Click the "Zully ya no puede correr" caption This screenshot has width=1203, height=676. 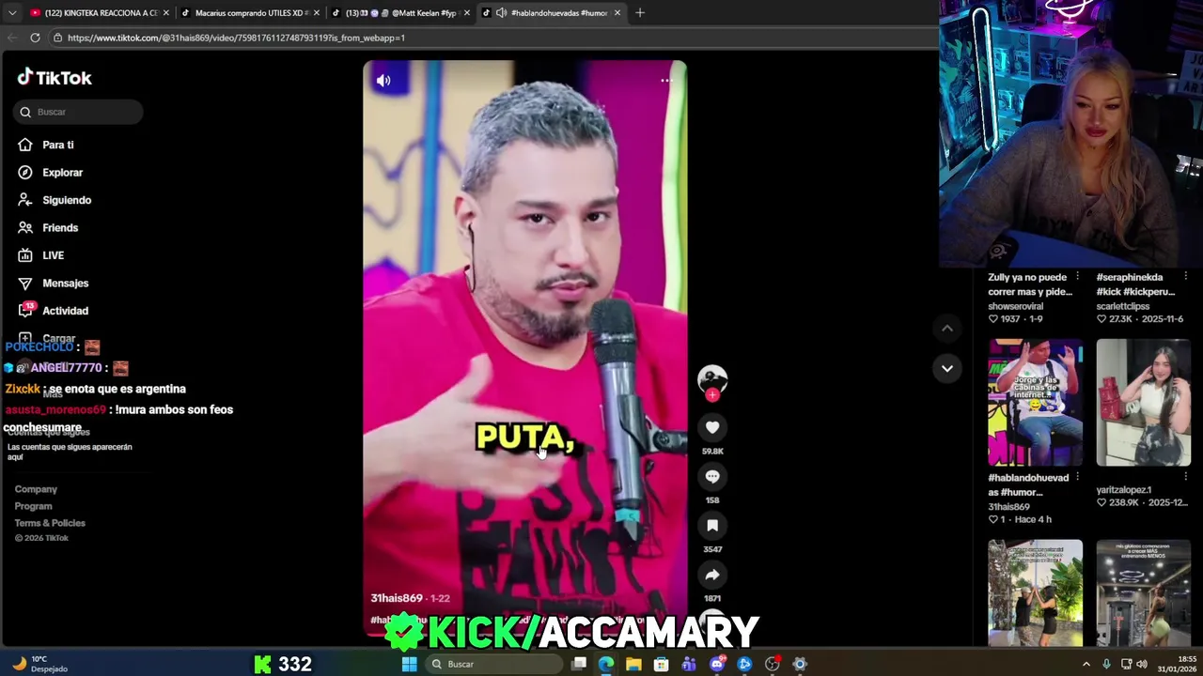[1030, 284]
